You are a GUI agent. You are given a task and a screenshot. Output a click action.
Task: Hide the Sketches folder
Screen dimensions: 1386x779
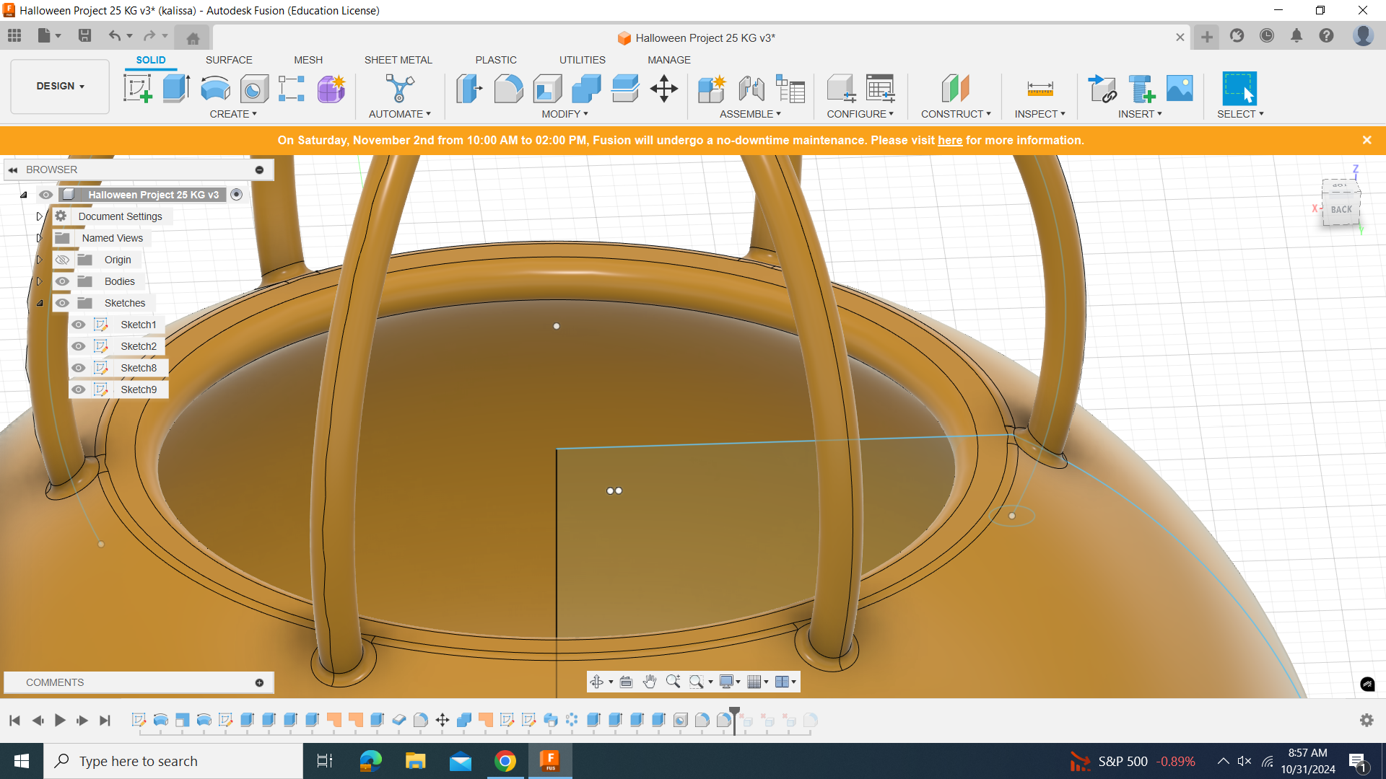(x=62, y=303)
